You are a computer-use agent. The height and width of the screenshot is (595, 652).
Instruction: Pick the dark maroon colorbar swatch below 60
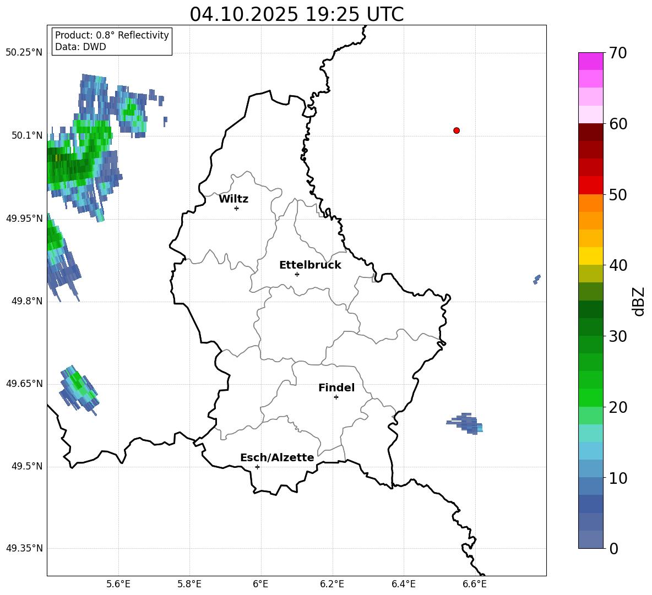click(x=590, y=133)
